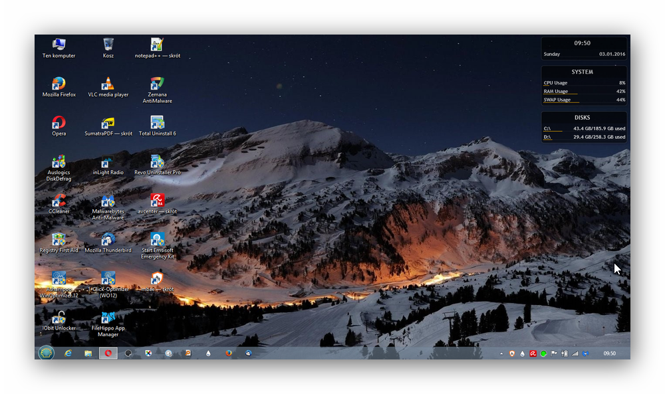Select the Malwarebytes Anti-Malware desktop icon
Viewport: 665px width, 394px height.
[x=108, y=207]
